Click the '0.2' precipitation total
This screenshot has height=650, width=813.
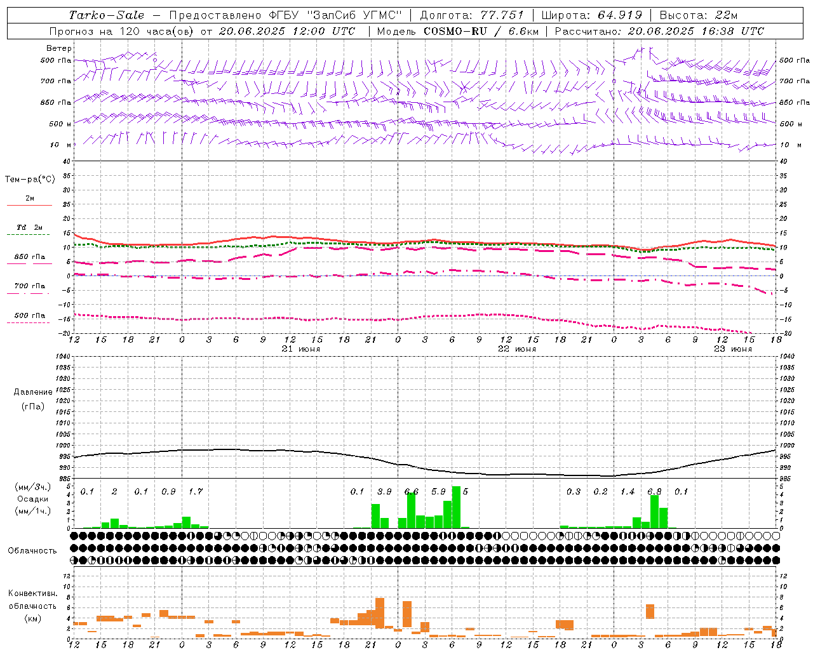coord(600,492)
